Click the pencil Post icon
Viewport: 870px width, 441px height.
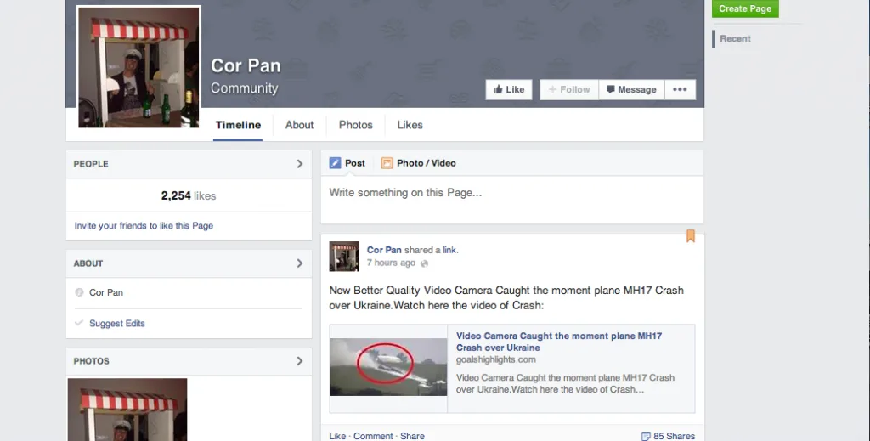(x=335, y=163)
